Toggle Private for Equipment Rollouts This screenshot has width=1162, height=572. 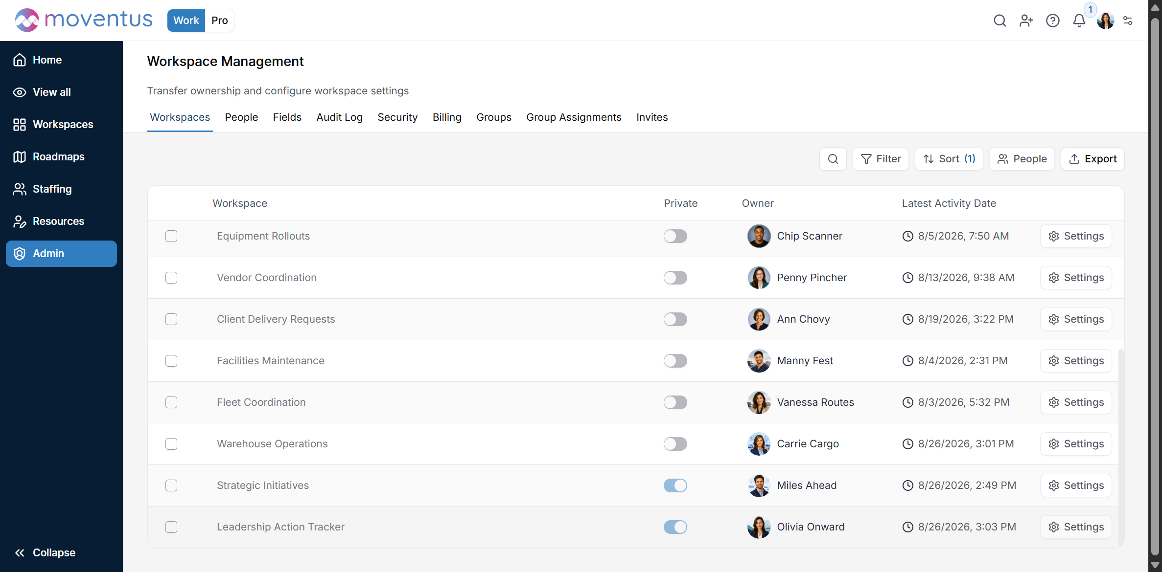675,236
